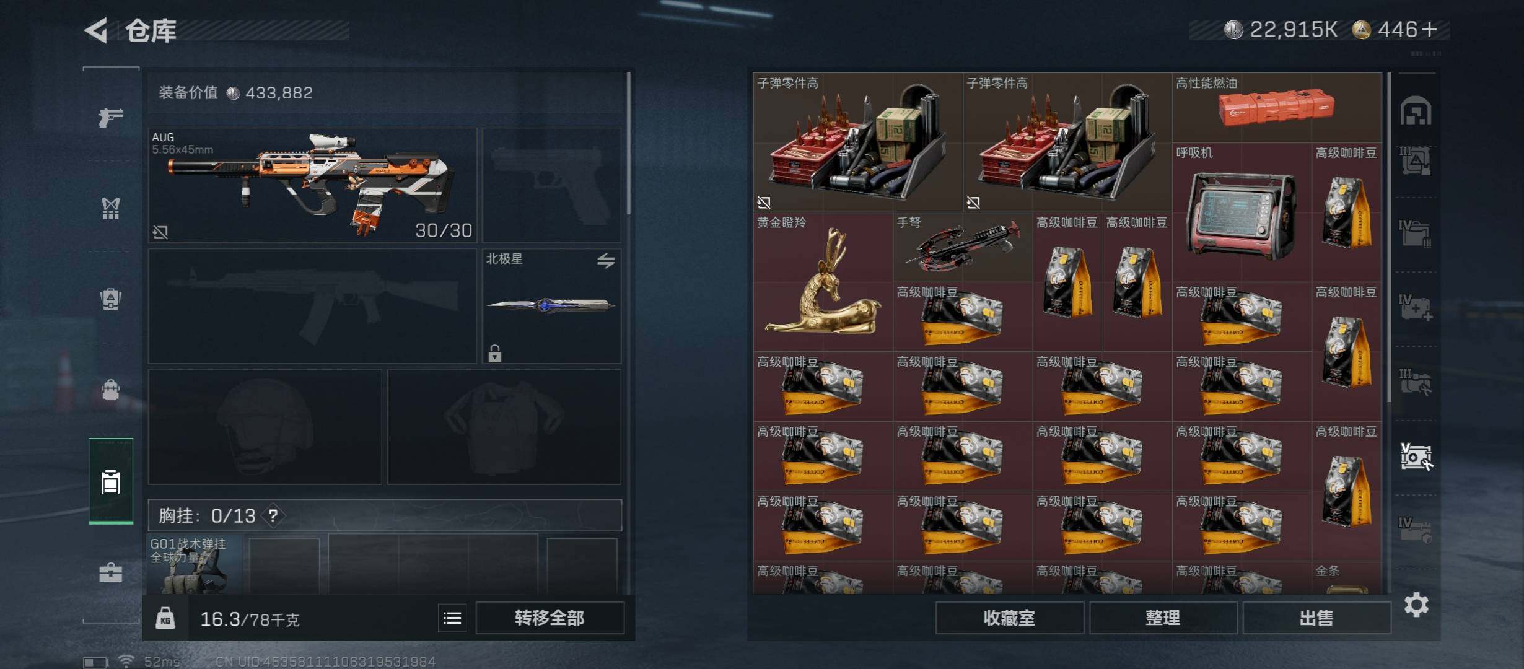The image size is (1524, 669).
Task: Open the backpack sidebar category
Action: tap(111, 299)
